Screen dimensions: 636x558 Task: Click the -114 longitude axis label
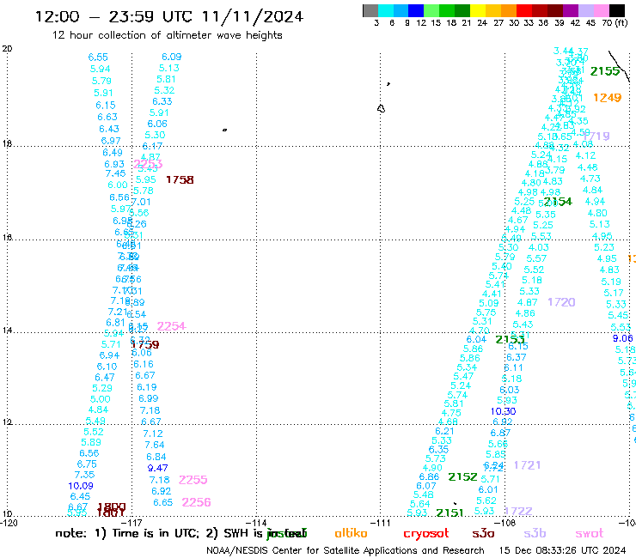tap(257, 523)
